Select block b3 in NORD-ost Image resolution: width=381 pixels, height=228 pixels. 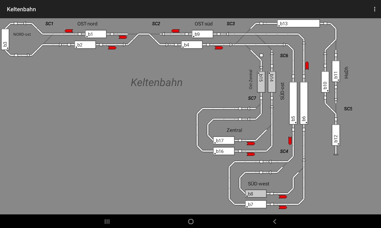click(5, 39)
